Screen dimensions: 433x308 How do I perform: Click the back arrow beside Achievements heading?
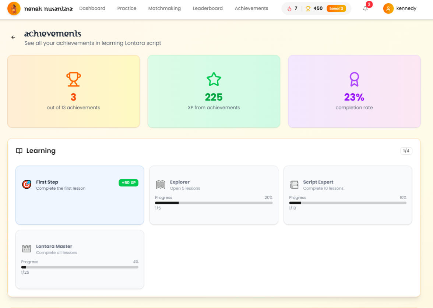13,37
